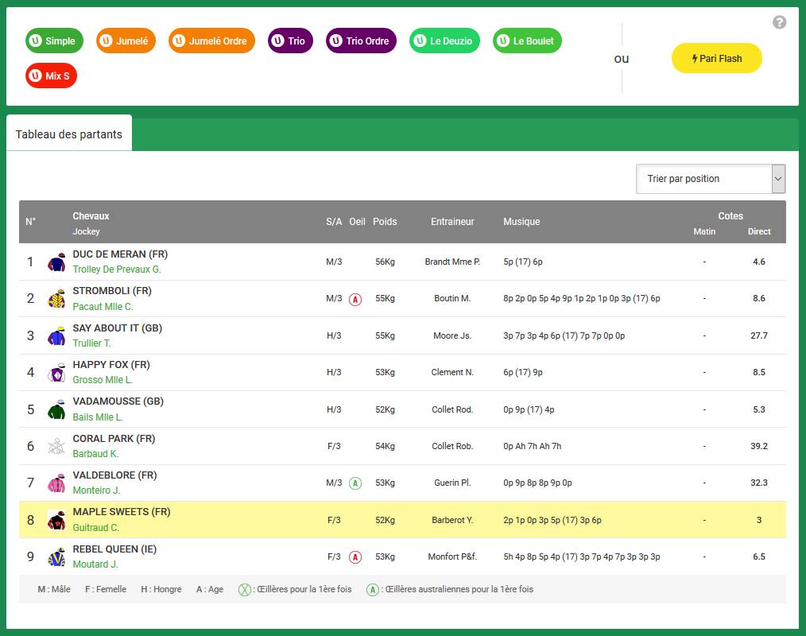Pick the Le Deuzio bet option
Screen dimensions: 806x636
point(444,41)
